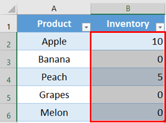
Task: Open the Inventory column filter dropdown
Action: pos(160,27)
